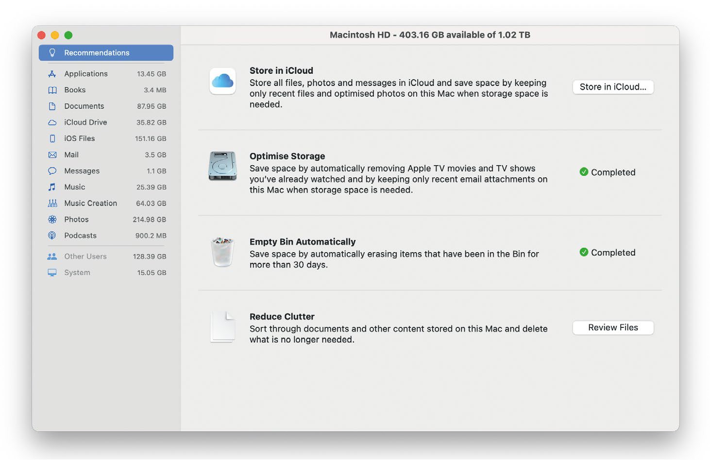This screenshot has height=460, width=710.
Task: Select the iOS Files label
Action: (80, 138)
